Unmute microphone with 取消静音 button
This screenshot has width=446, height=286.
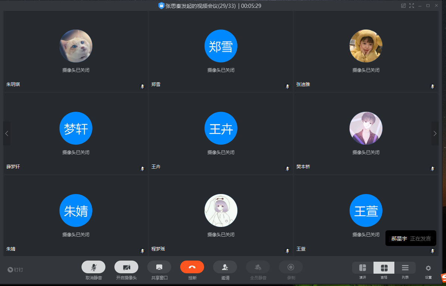click(93, 267)
